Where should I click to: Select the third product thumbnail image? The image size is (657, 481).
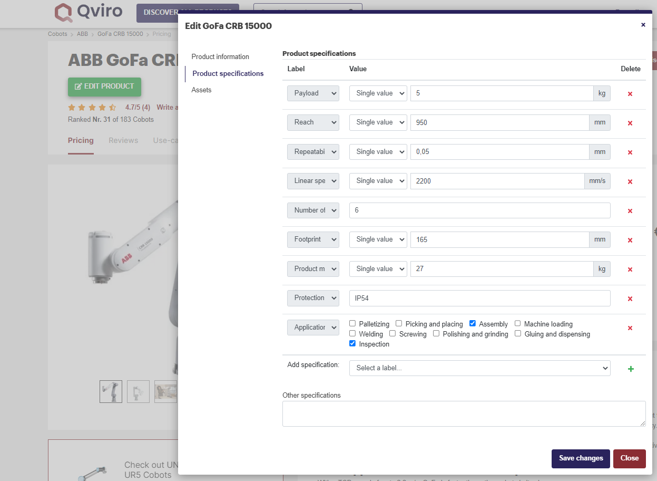coord(165,391)
